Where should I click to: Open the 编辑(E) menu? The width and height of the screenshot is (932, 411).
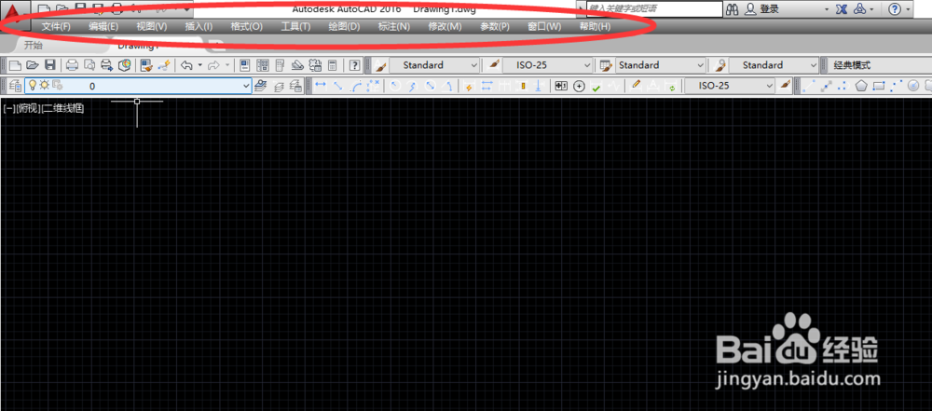pyautogui.click(x=103, y=27)
